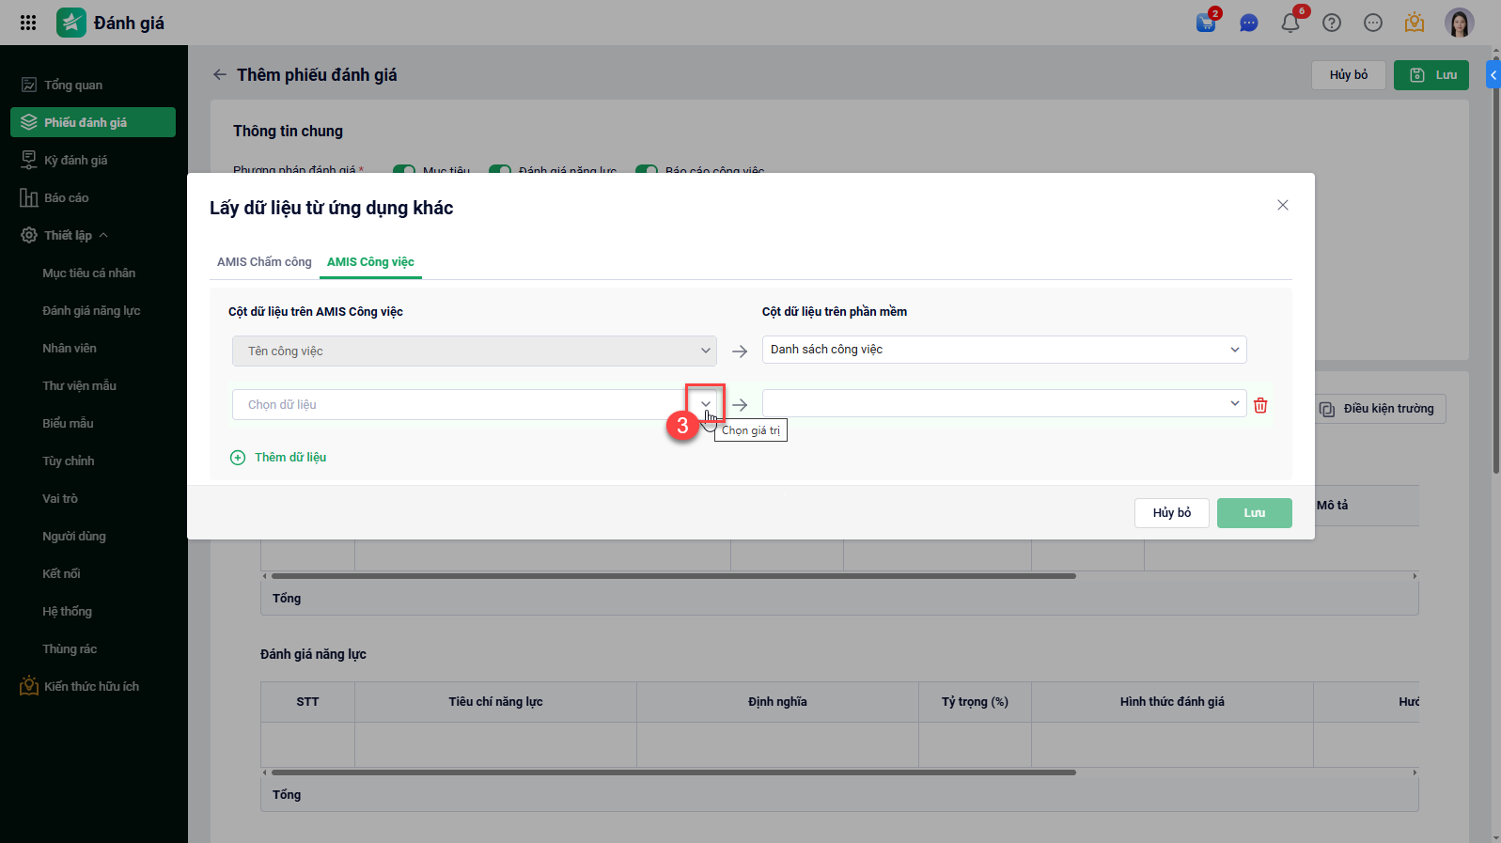Screen dimensions: 1501x843
Task: Click Hủy bỏ in the page header
Action: (1349, 75)
